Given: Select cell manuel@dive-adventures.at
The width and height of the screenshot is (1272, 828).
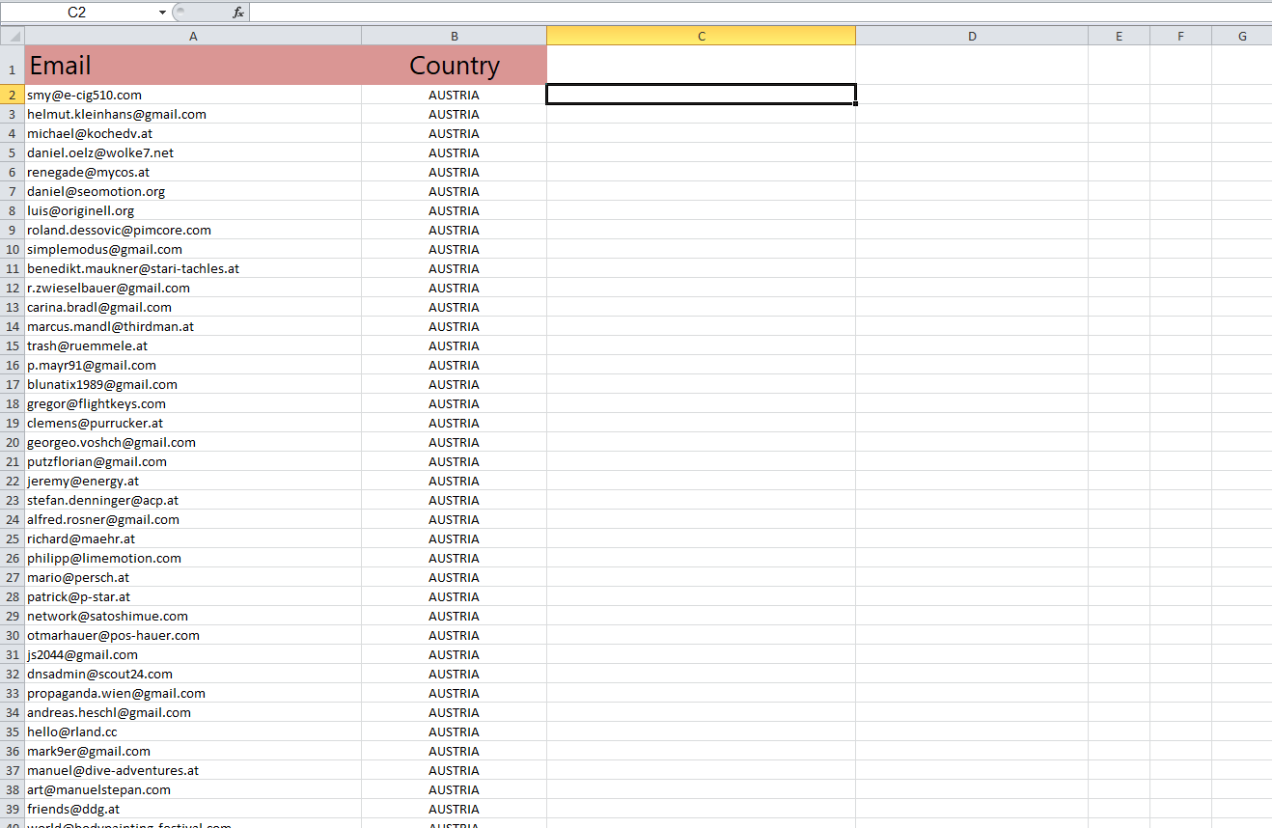Looking at the screenshot, I should [x=193, y=770].
